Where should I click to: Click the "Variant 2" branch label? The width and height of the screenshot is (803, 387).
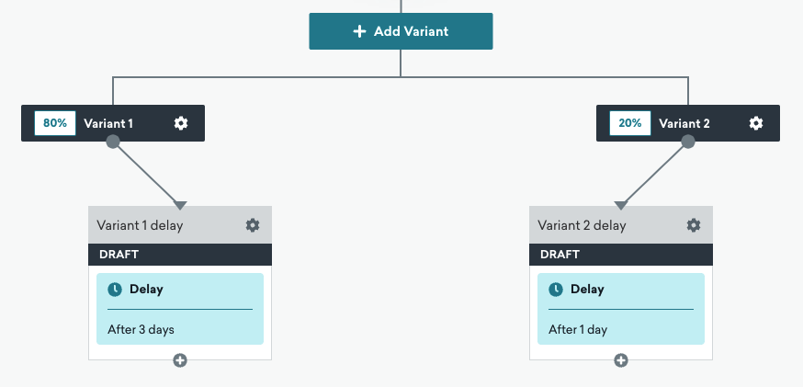tap(684, 123)
